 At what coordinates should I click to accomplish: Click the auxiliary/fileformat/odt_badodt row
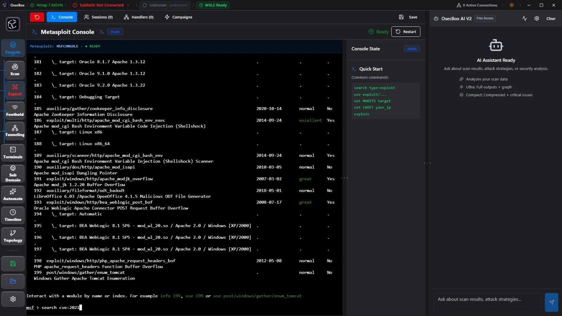click(x=184, y=191)
